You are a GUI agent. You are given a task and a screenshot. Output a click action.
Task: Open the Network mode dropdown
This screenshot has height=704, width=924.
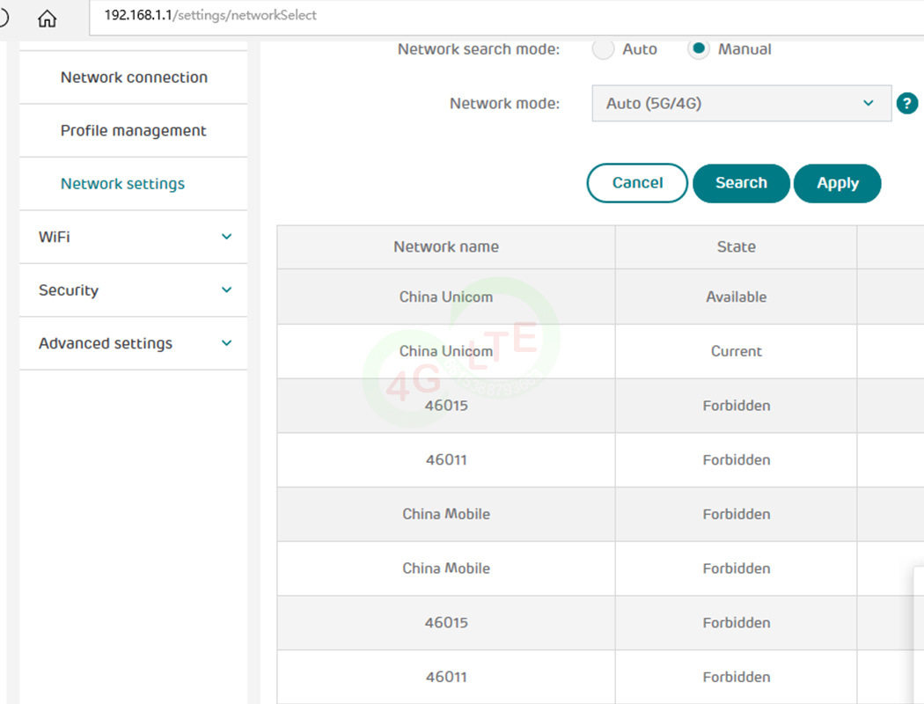click(x=741, y=103)
